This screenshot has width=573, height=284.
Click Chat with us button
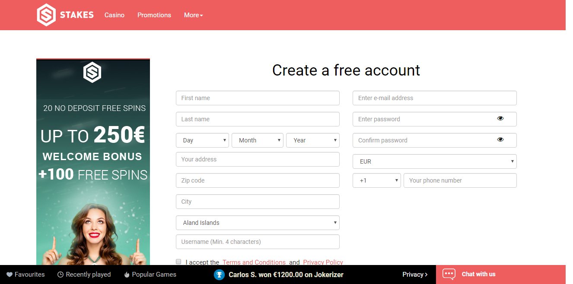click(x=478, y=274)
